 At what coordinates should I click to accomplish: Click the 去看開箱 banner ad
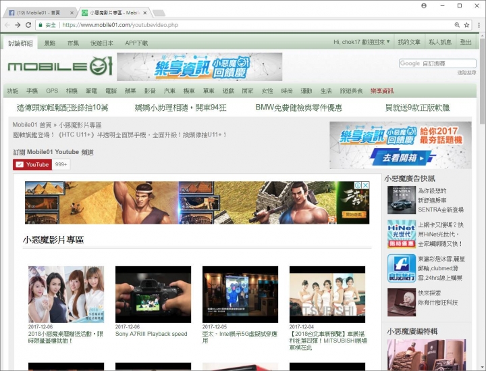tap(400, 145)
